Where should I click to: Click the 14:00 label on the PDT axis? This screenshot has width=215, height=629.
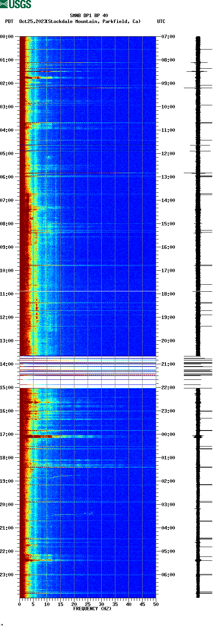(x=7, y=364)
